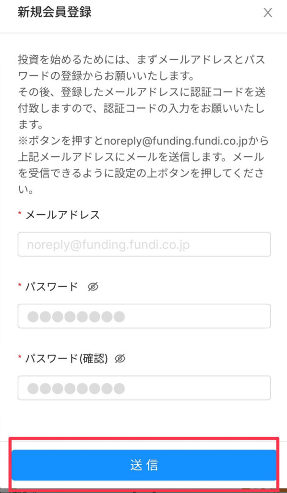
Task: Click the 新規会員登録 dialog title
Action: [55, 12]
